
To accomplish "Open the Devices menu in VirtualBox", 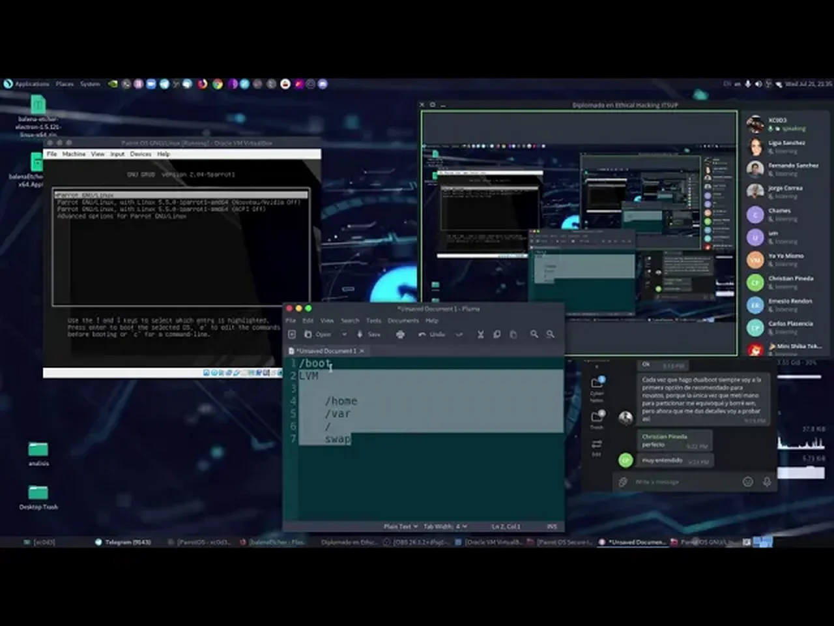I will point(140,155).
